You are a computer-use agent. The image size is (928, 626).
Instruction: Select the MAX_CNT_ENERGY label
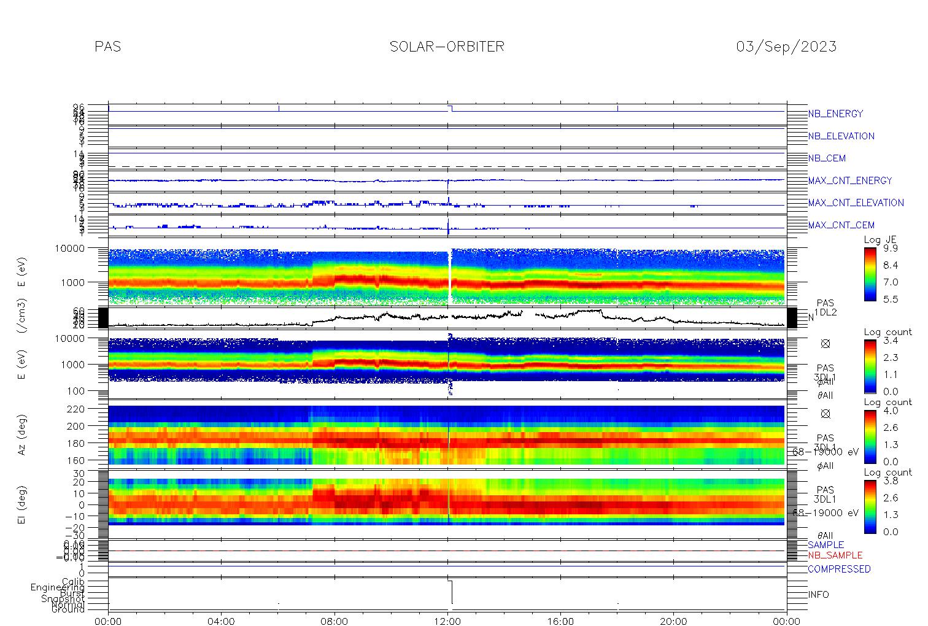tap(850, 180)
